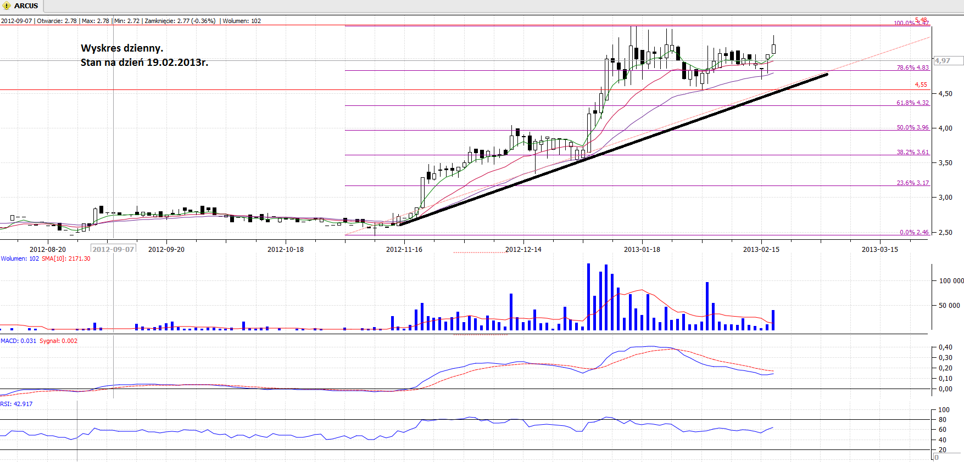Click the Otwarcie: 2.78 value in header
964x467 pixels.
pos(57,21)
